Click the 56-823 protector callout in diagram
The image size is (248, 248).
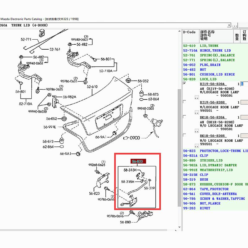[95, 193]
